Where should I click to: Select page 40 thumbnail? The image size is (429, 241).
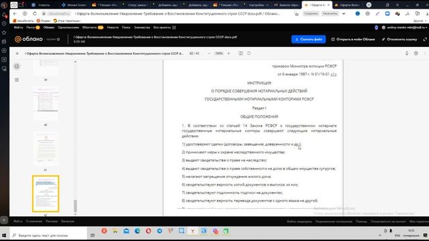[x=46, y=103]
